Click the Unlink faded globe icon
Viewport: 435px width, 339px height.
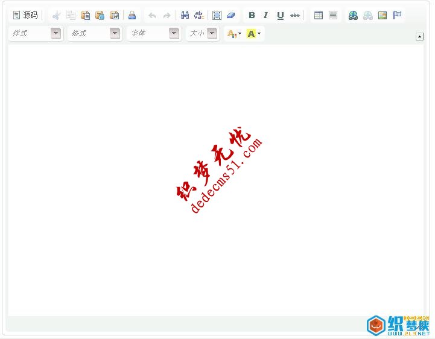coord(368,15)
